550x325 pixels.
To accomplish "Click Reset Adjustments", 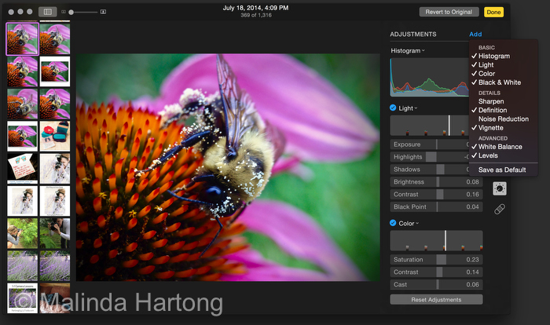I will (x=436, y=299).
